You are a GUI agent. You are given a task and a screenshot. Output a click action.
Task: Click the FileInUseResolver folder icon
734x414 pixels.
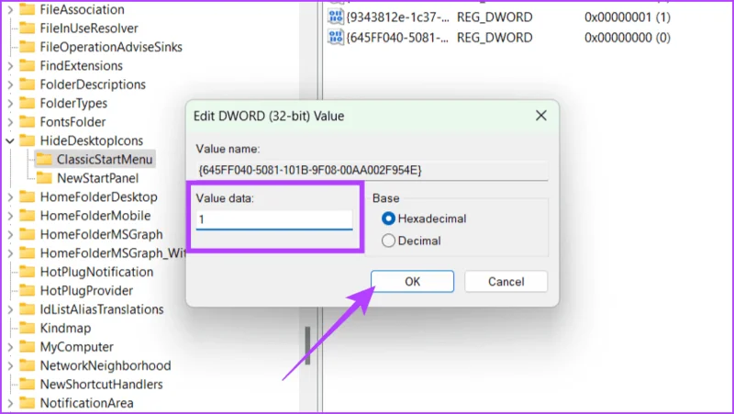click(28, 28)
